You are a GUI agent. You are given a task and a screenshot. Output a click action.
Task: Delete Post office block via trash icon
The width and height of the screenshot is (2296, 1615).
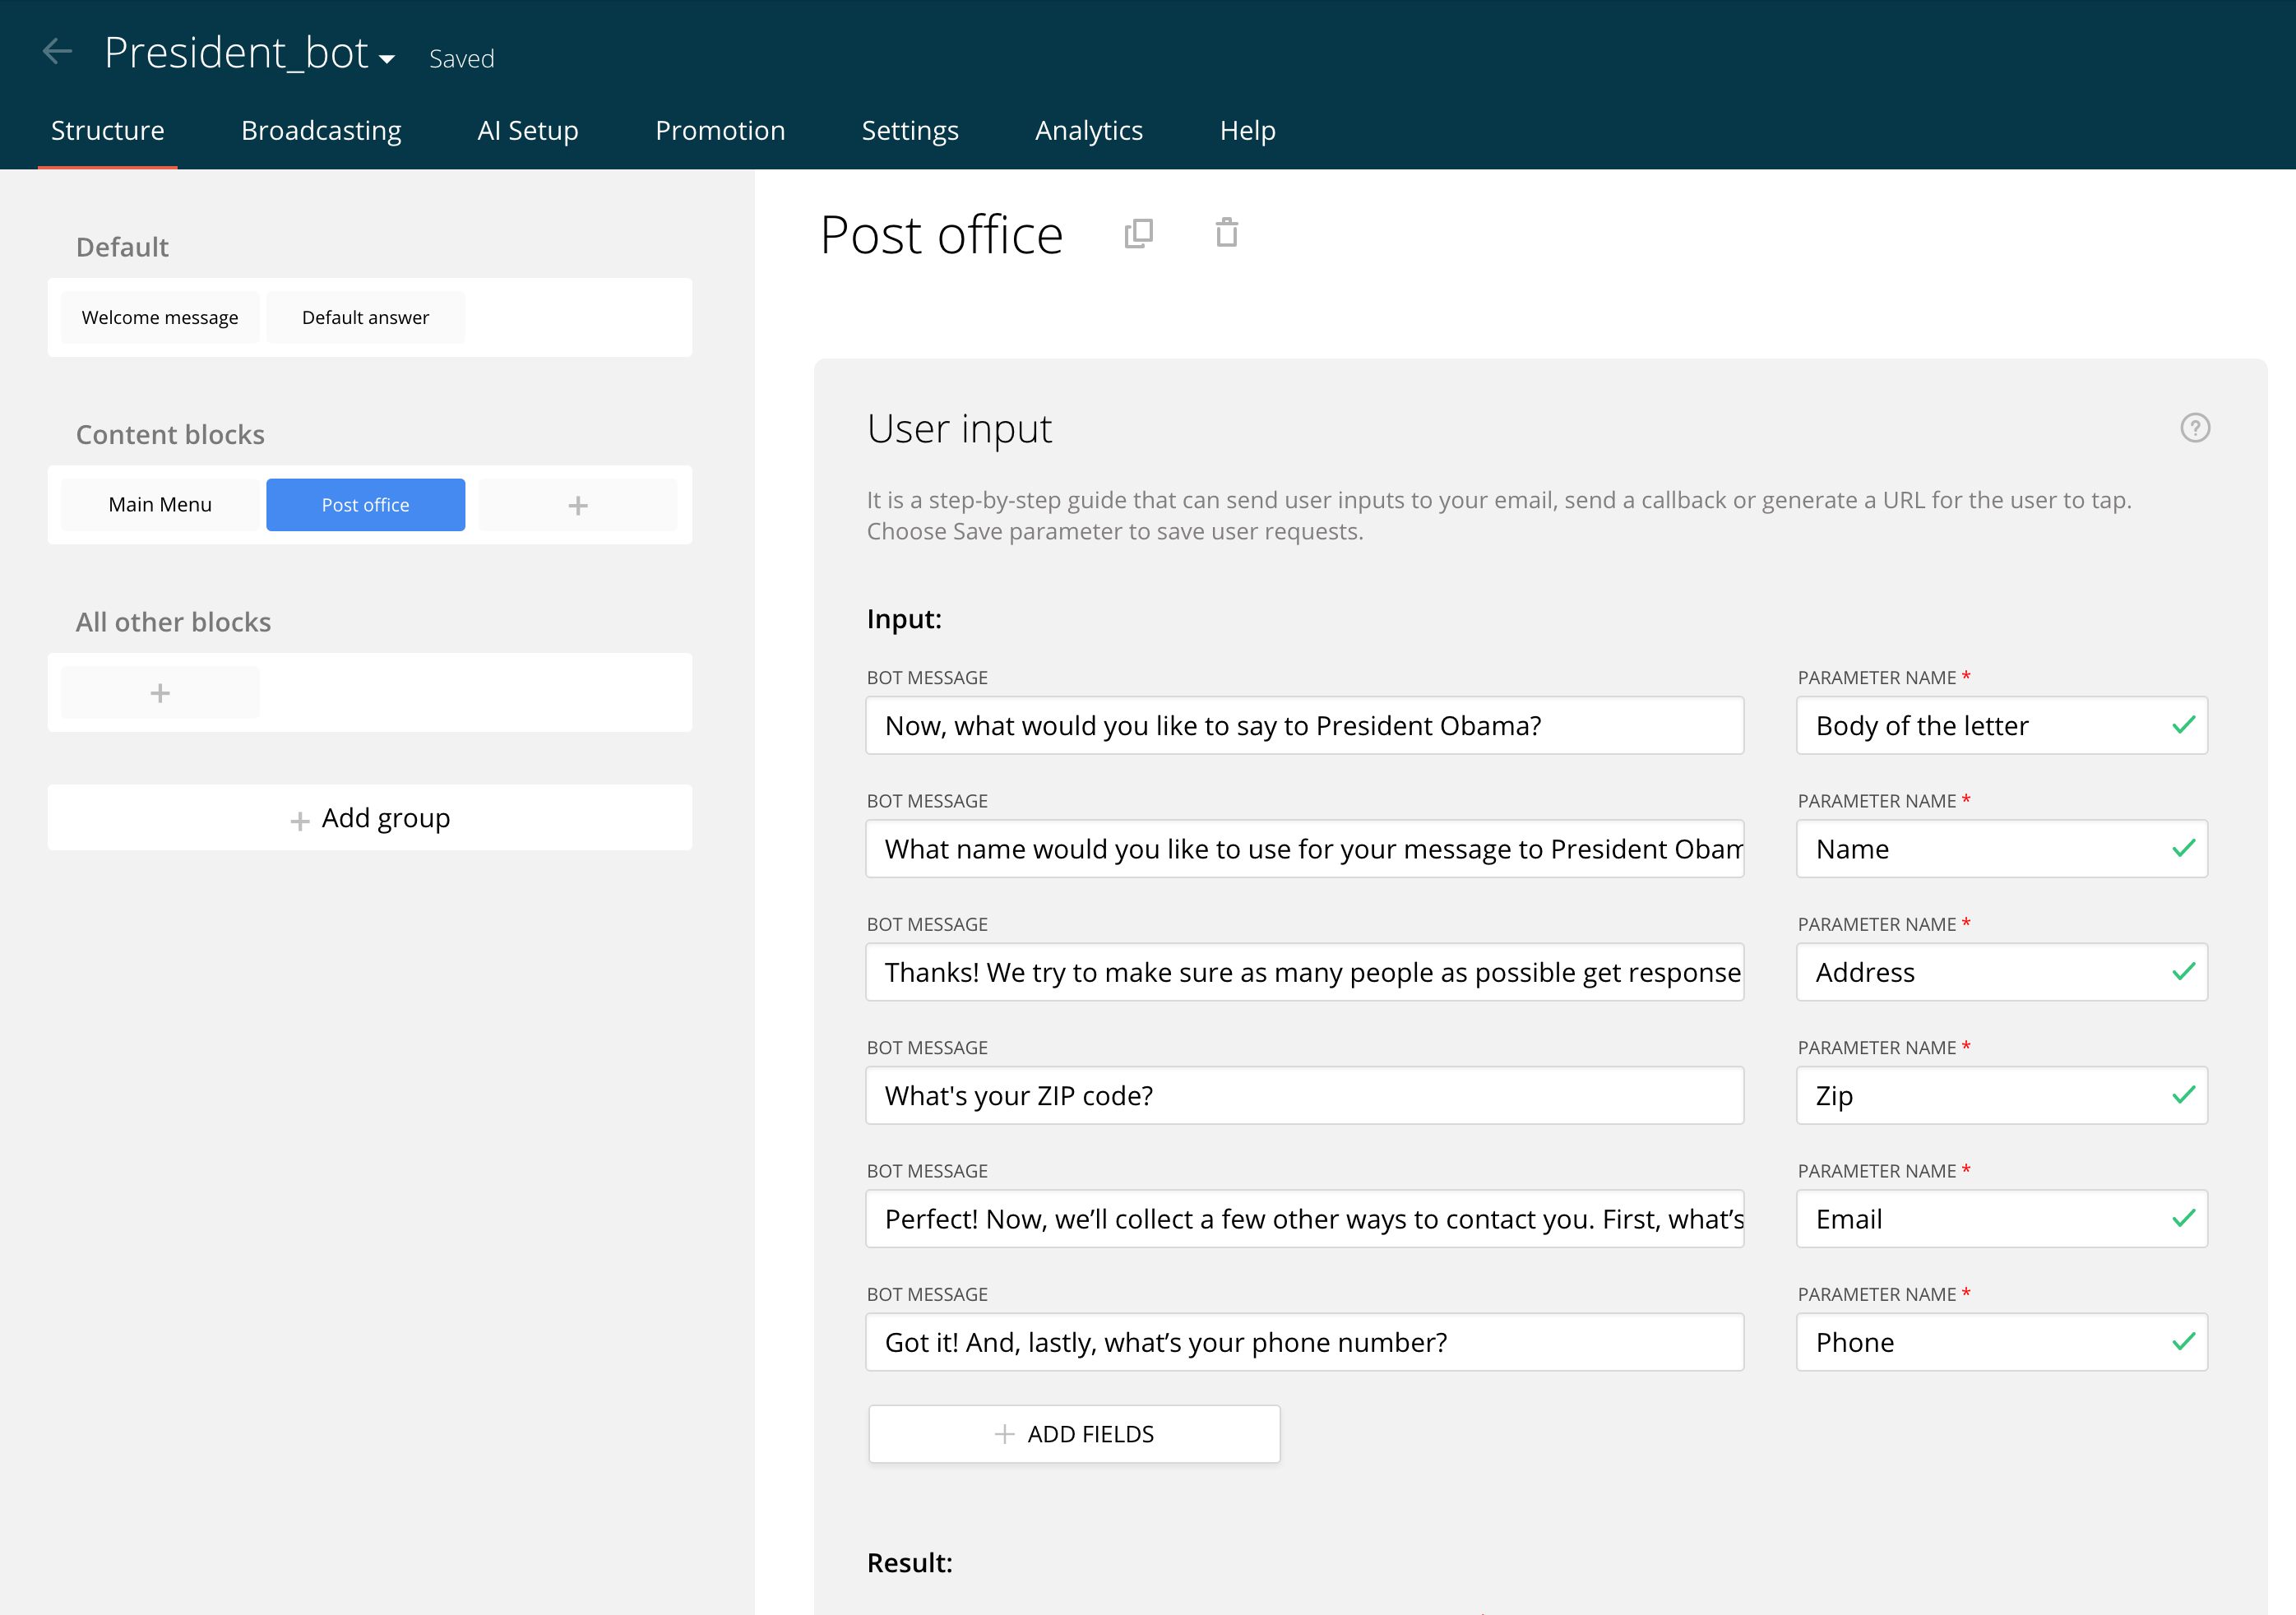click(x=1226, y=233)
